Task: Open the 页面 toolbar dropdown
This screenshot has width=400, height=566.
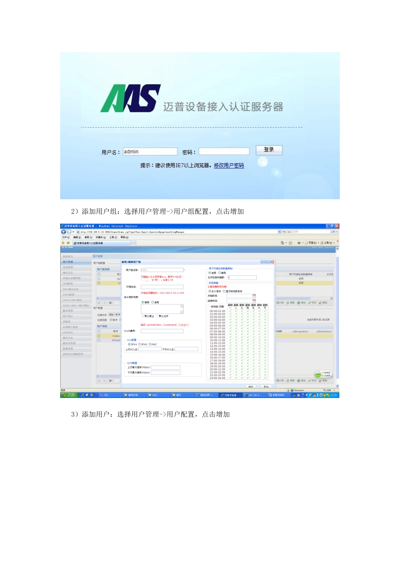Action: tap(313, 243)
